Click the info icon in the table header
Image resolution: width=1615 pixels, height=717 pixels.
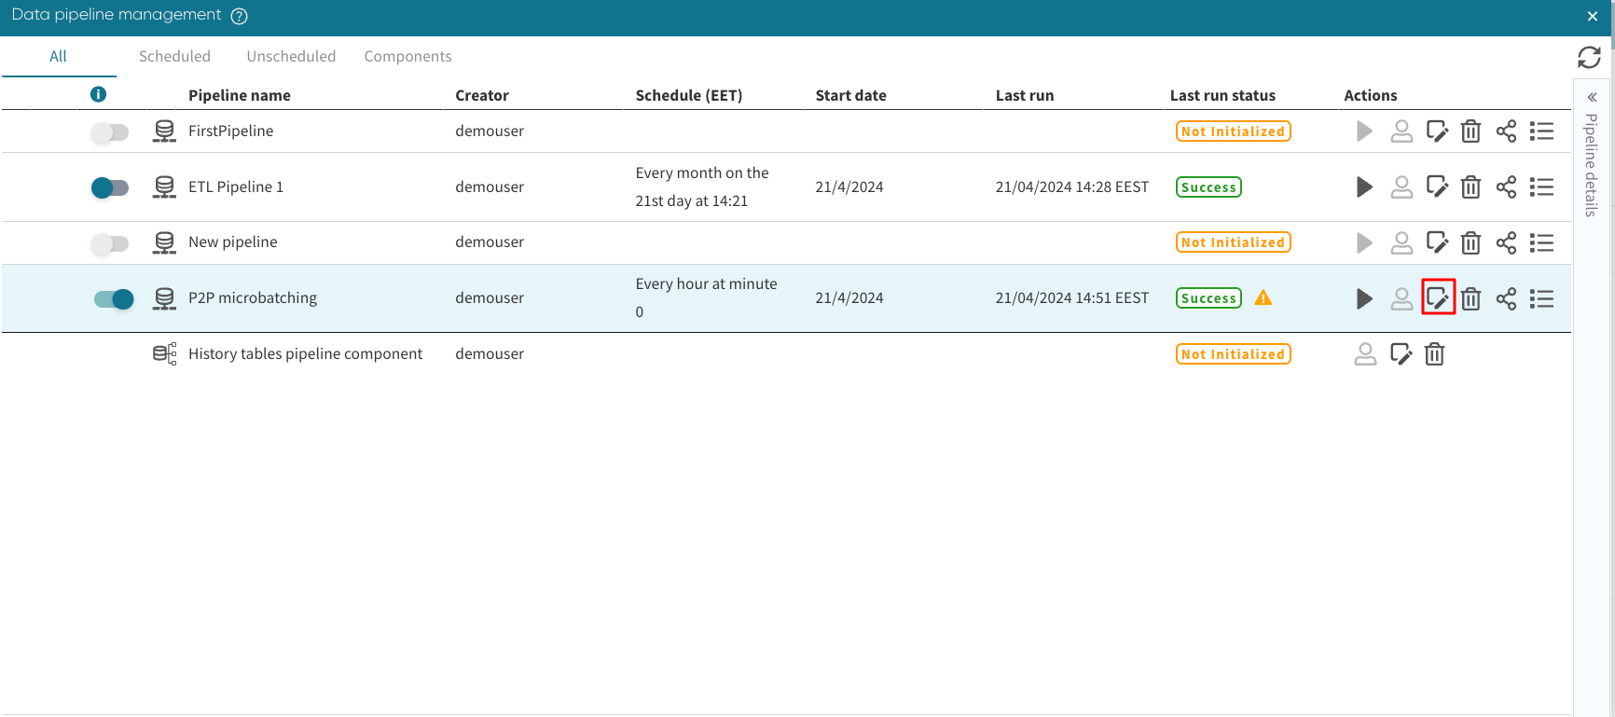tap(98, 94)
